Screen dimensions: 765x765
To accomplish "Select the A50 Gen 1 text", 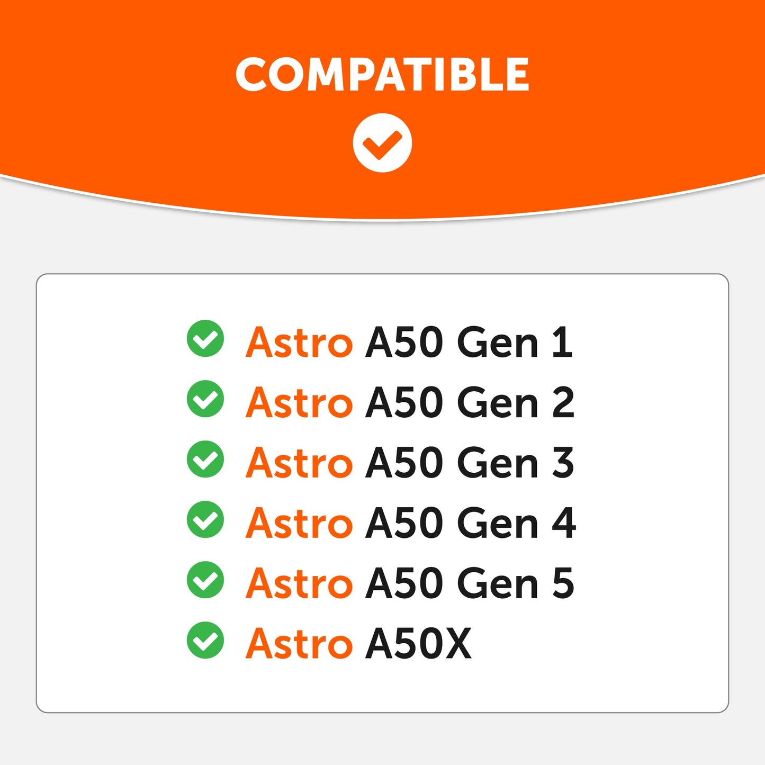I will coord(470,343).
